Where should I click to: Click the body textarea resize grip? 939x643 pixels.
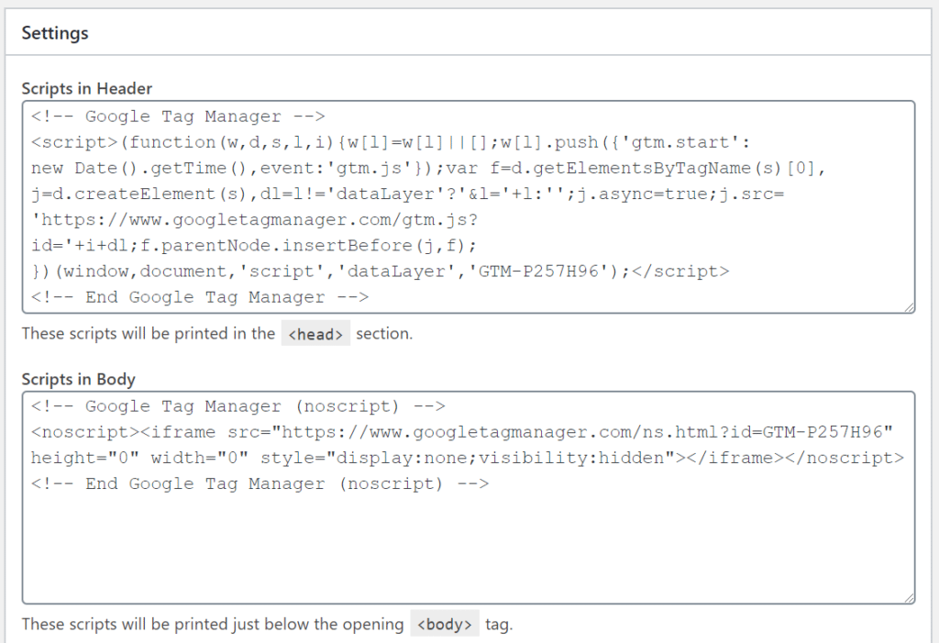[910, 599]
